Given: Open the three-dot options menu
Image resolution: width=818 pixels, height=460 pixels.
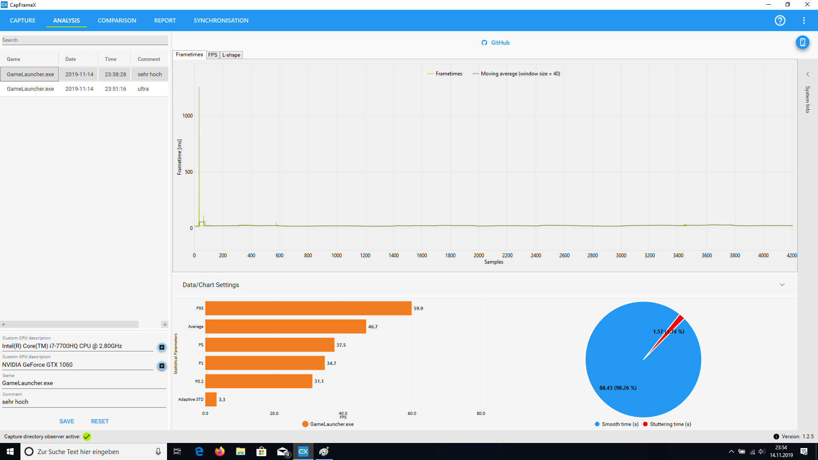Looking at the screenshot, I should point(804,20).
